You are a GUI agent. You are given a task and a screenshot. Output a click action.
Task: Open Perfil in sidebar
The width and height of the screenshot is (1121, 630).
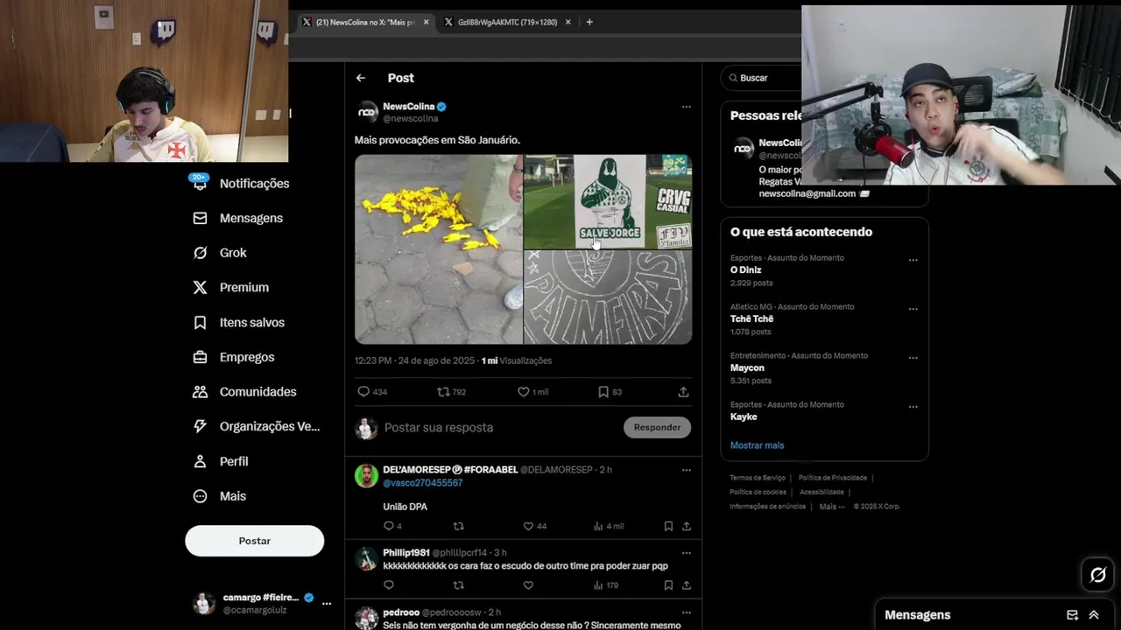click(x=221, y=461)
